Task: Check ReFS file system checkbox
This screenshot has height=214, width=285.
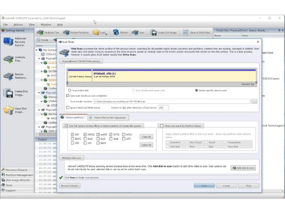Action: coord(98,143)
